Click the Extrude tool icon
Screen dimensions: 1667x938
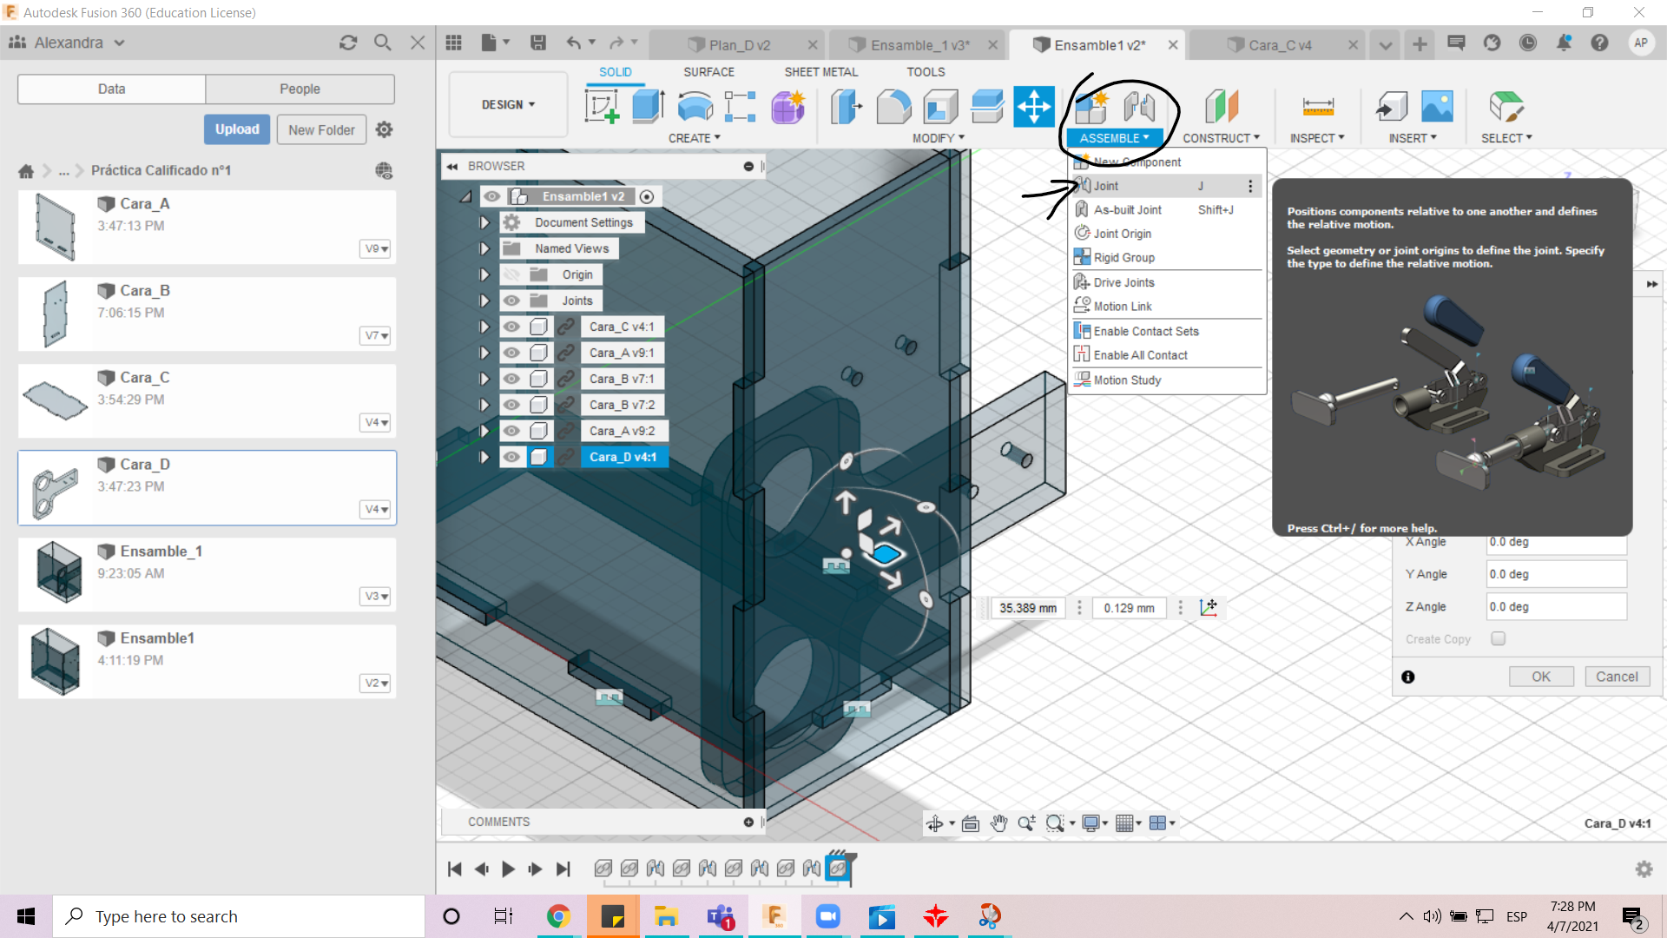coord(648,107)
